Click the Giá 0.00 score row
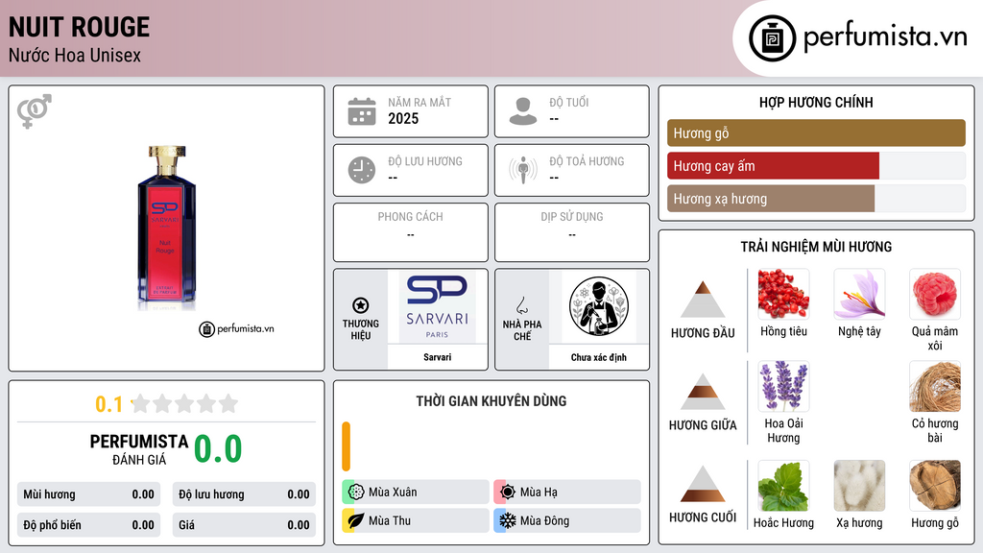 click(x=244, y=525)
